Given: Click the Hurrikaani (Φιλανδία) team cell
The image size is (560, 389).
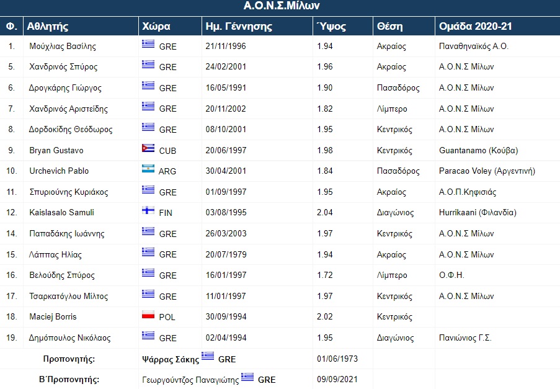Looking at the screenshot, I should tap(478, 213).
